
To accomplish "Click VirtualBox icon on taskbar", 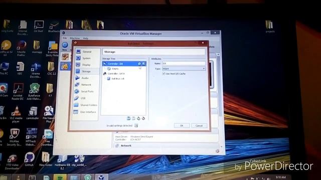I will point(101,177).
